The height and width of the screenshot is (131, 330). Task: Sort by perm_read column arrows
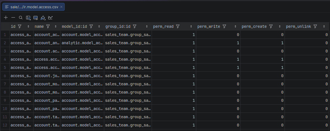tap(191, 26)
